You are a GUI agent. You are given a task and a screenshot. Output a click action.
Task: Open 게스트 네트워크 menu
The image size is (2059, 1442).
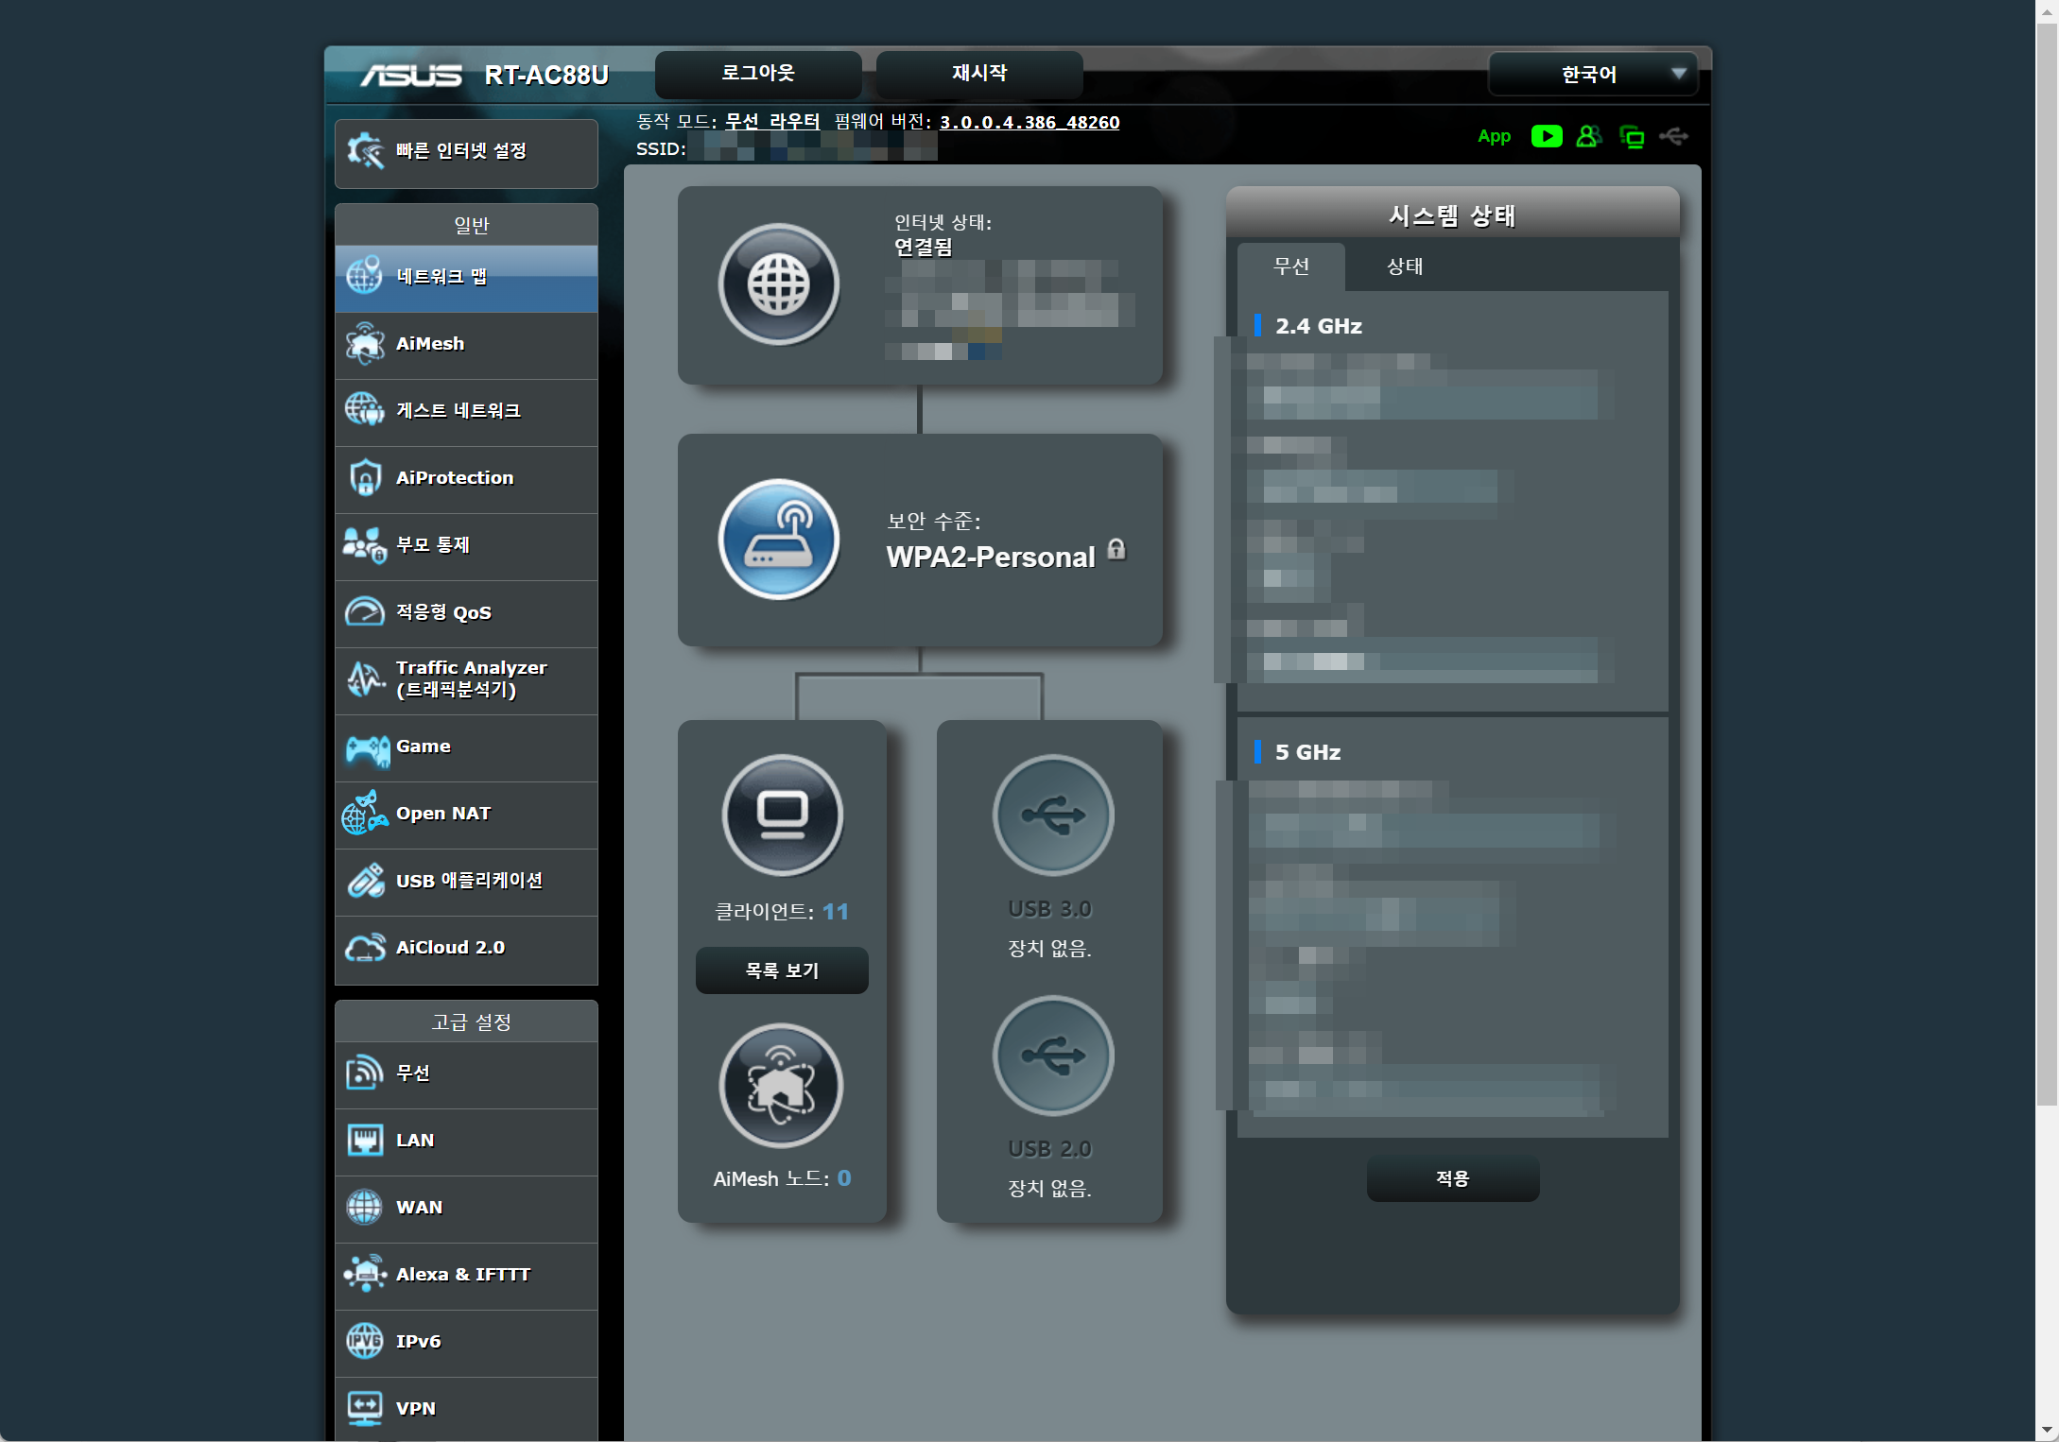pos(466,412)
